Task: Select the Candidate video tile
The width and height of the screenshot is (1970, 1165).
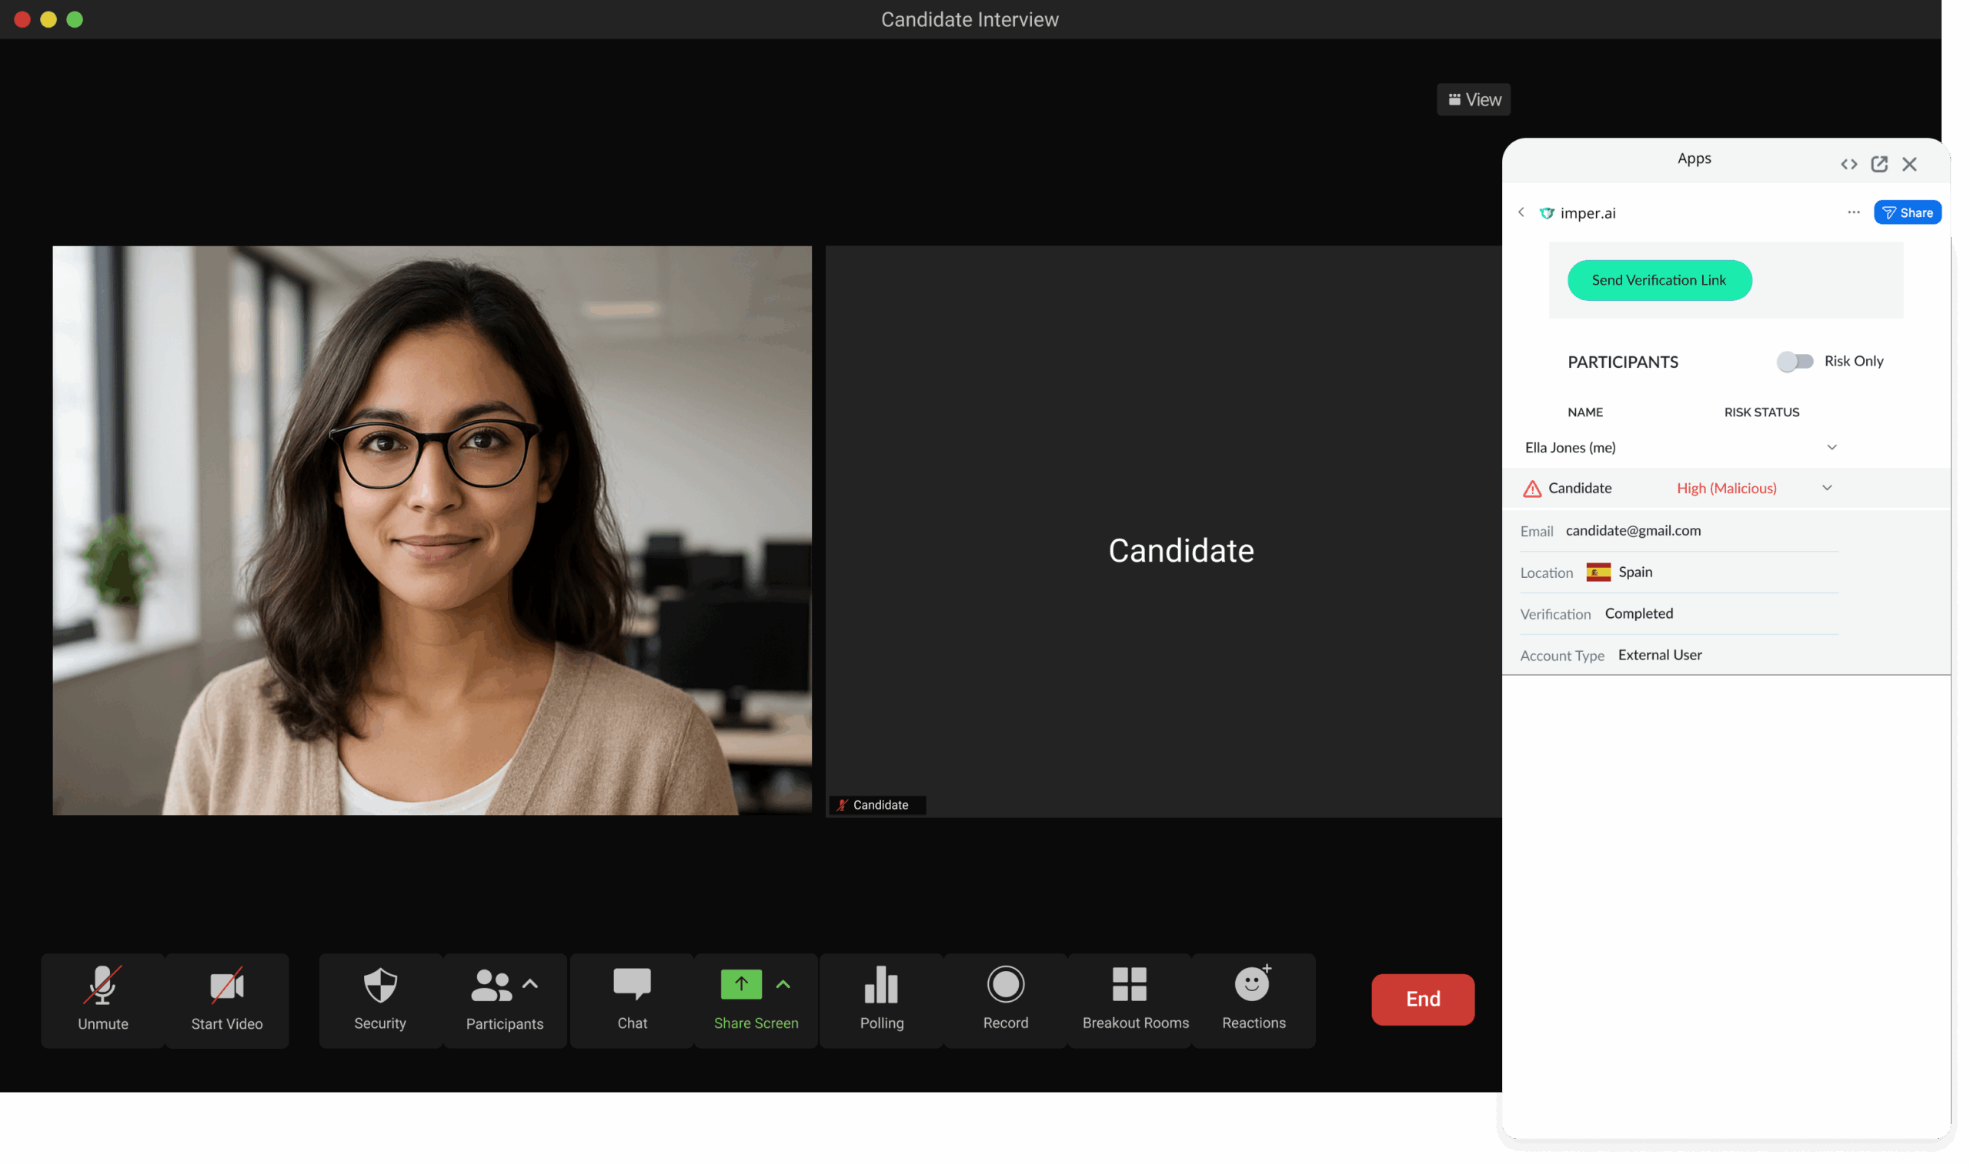Action: click(x=1164, y=532)
